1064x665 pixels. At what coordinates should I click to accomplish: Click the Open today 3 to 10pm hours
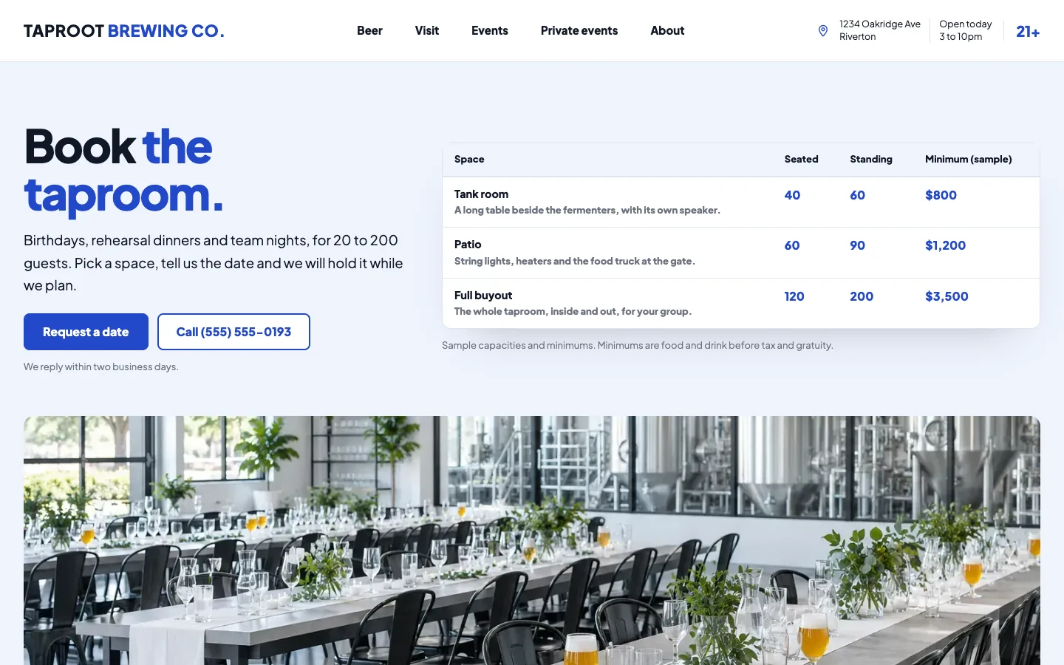tap(966, 30)
